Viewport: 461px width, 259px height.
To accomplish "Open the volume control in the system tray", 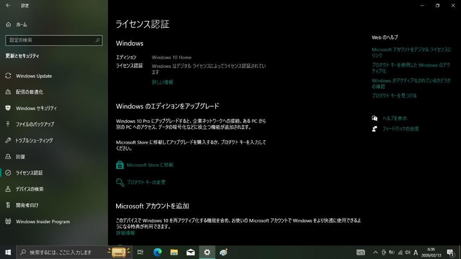I will [407, 252].
